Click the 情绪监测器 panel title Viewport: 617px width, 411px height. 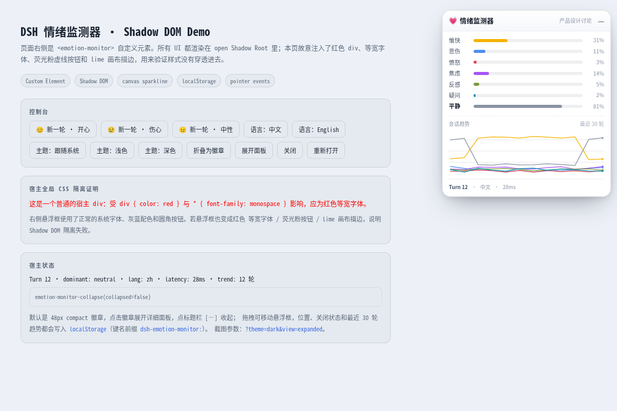click(x=477, y=21)
